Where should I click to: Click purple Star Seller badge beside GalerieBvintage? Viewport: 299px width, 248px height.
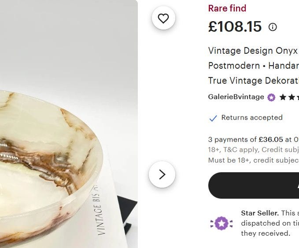pyautogui.click(x=271, y=97)
